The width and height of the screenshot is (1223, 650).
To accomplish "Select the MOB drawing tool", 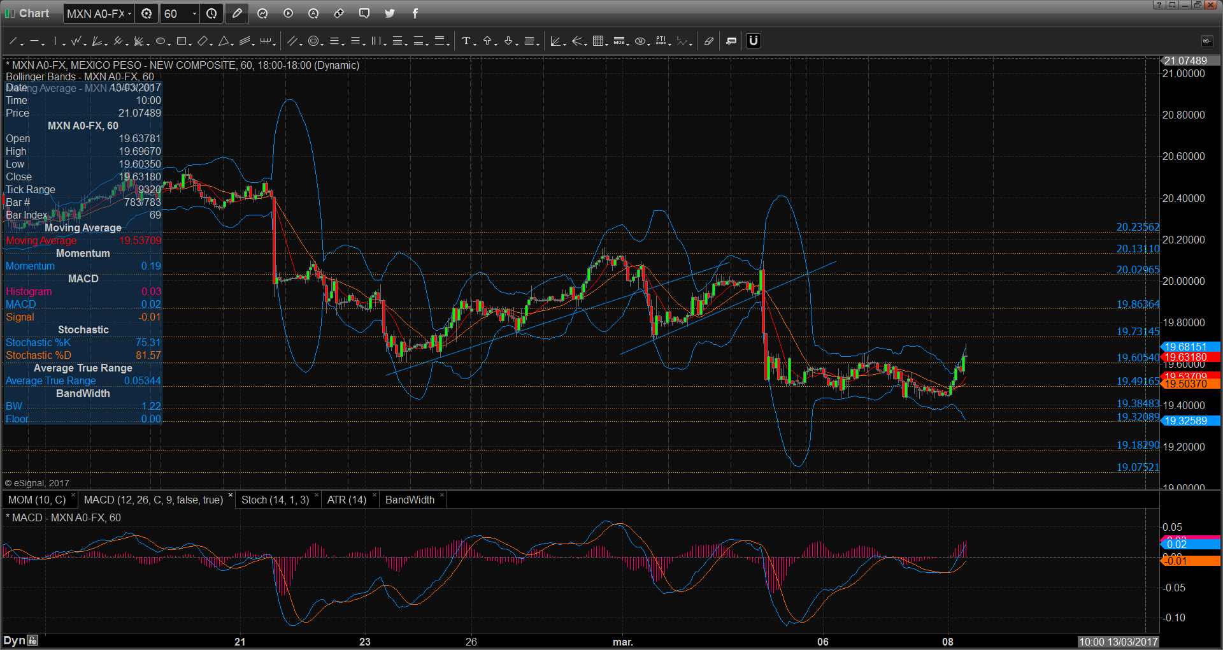I will [619, 41].
